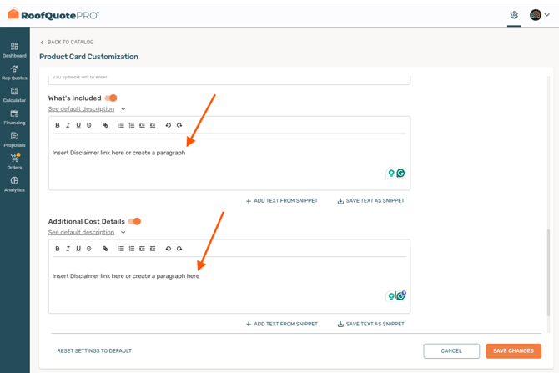Disable the What's Included toggle

coord(111,98)
